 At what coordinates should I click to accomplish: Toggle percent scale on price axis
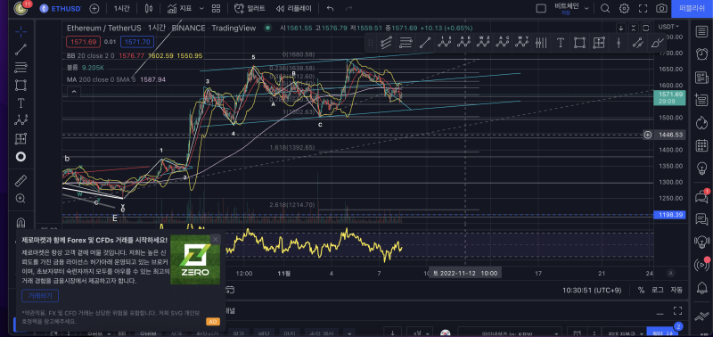(x=641, y=290)
